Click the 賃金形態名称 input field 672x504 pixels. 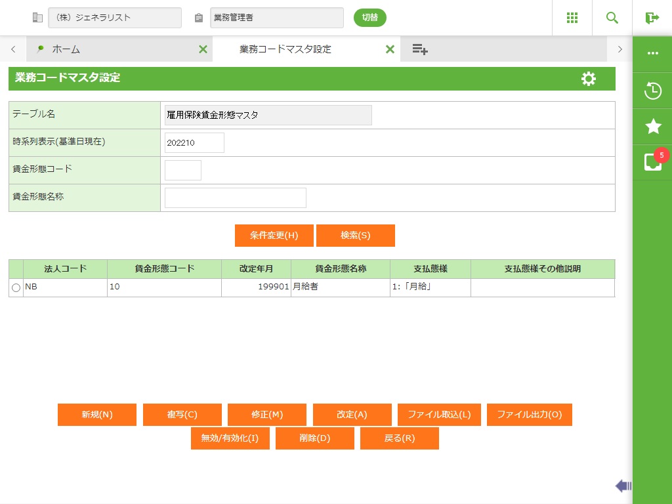click(x=235, y=198)
